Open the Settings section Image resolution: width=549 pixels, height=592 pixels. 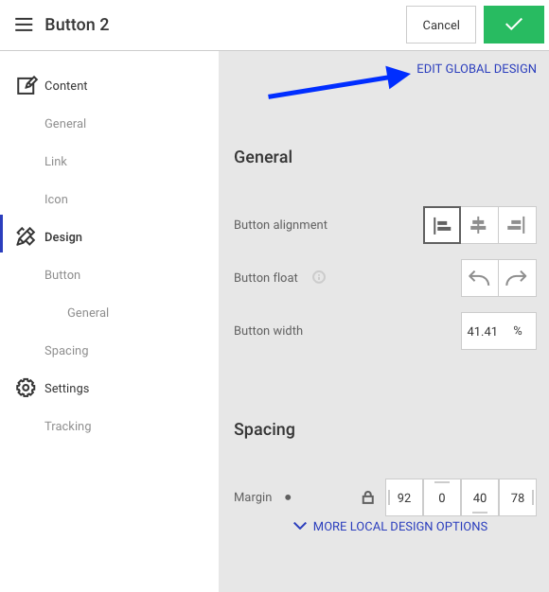(67, 388)
